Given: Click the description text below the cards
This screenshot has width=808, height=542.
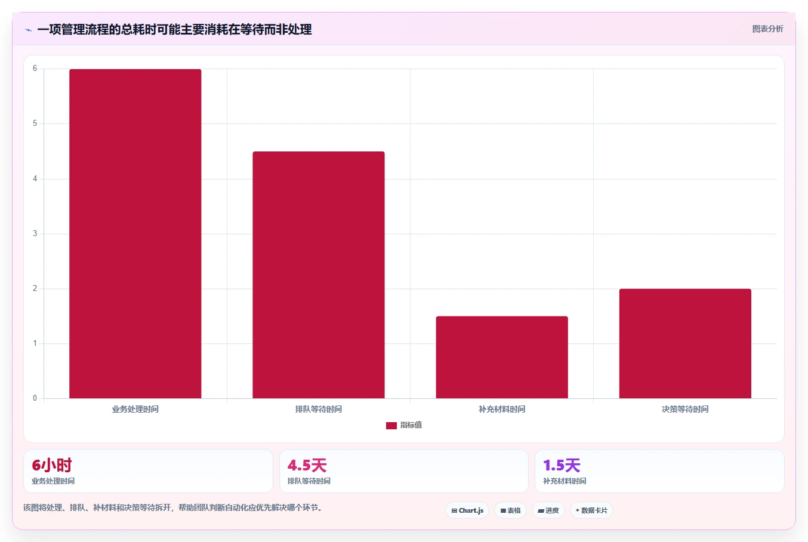Looking at the screenshot, I should coord(174,507).
